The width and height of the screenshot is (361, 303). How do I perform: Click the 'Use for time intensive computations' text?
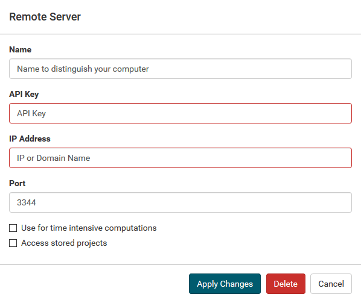coord(89,228)
